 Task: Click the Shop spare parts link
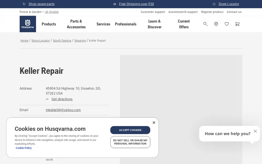click(x=41, y=4)
